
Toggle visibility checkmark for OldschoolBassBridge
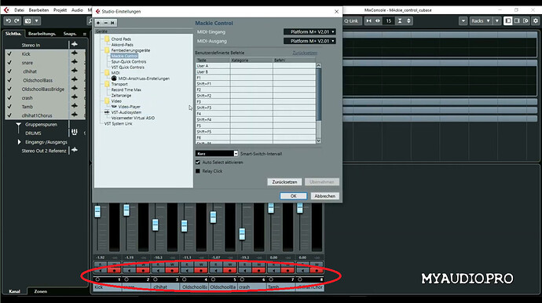tap(9, 89)
